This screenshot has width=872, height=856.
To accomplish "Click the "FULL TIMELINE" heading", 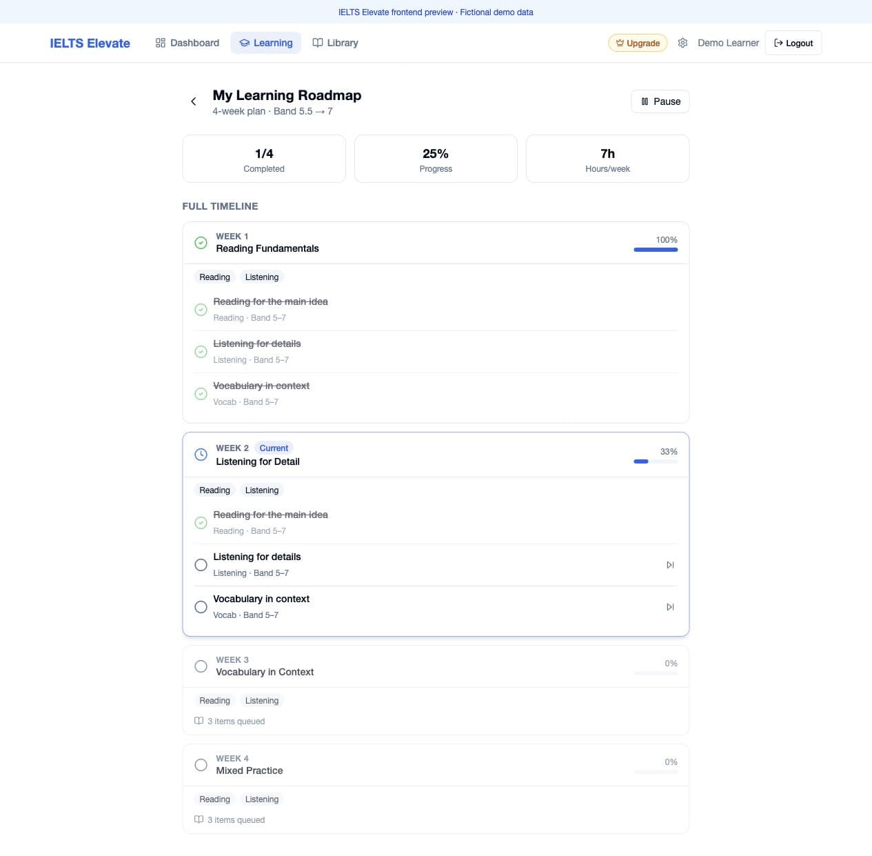I will coord(220,206).
